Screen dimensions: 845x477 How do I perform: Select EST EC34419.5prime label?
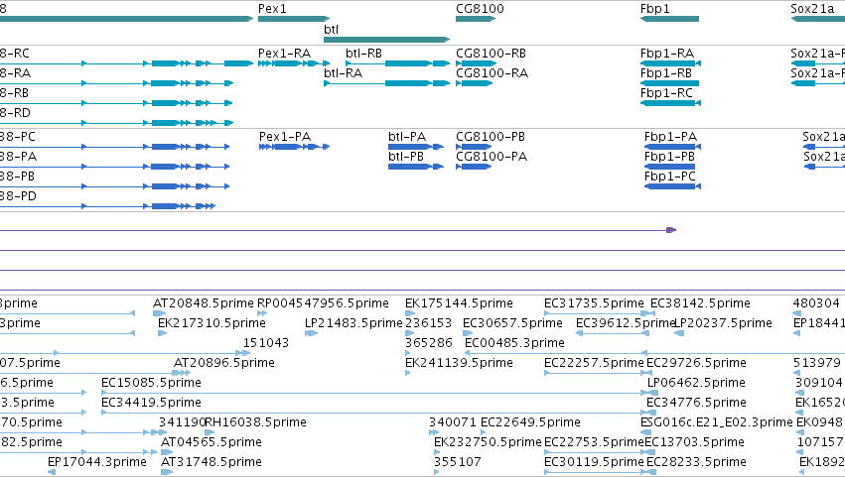pos(152,403)
